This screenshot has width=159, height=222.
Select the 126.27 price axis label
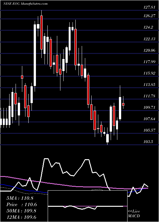pyautogui.click(x=149, y=16)
